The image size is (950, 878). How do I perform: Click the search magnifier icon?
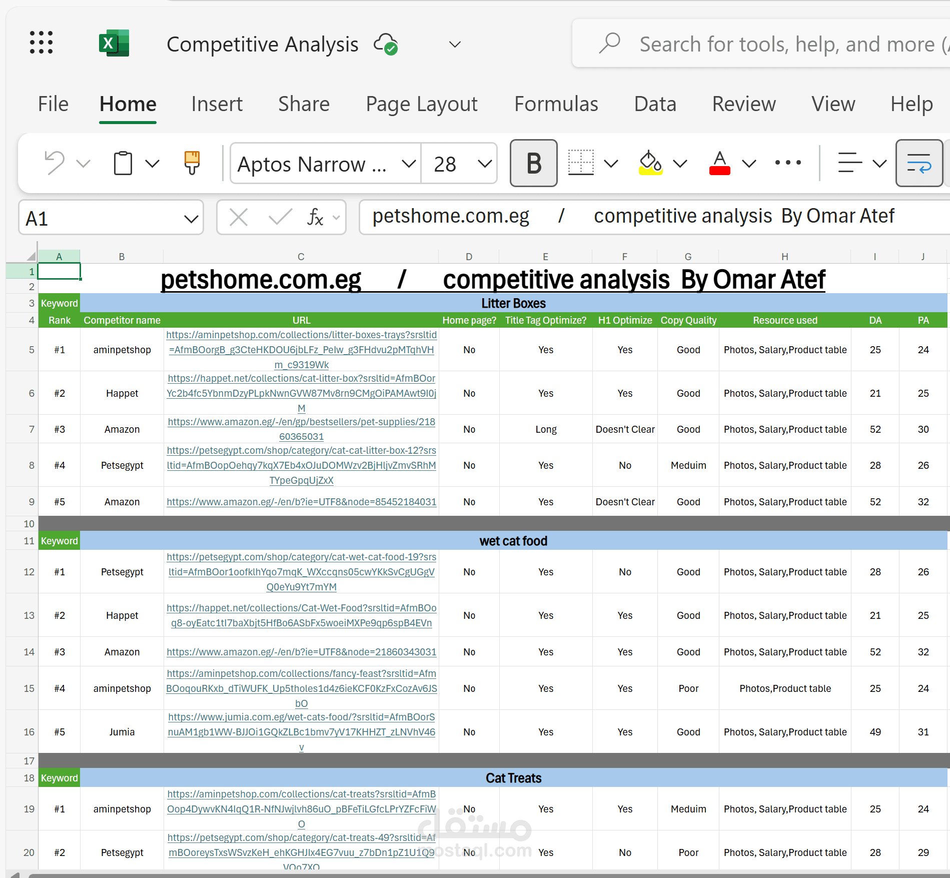pyautogui.click(x=609, y=44)
